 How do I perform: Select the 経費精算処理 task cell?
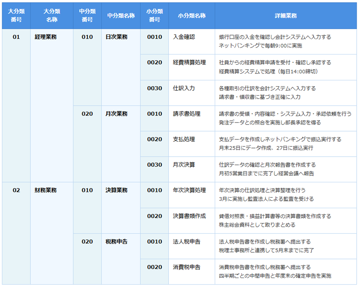pos(190,62)
